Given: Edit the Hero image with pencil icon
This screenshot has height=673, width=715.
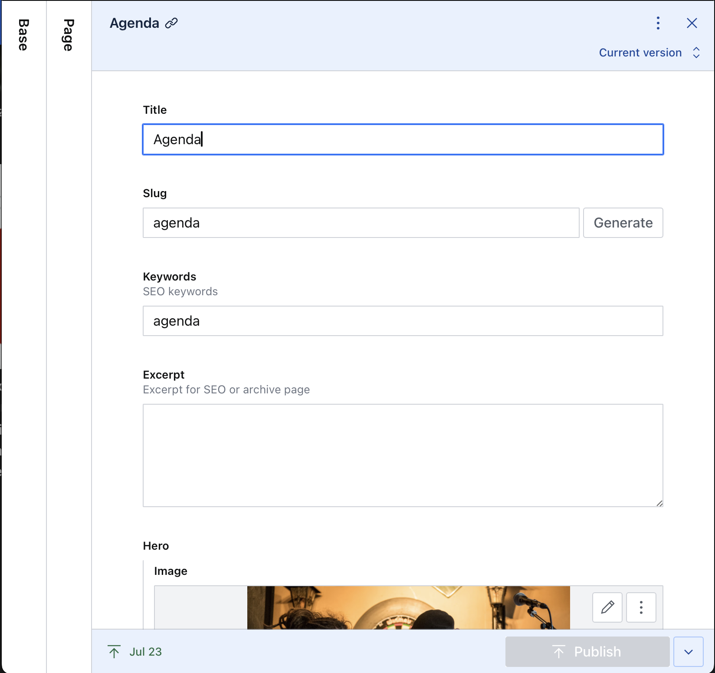Looking at the screenshot, I should (x=607, y=607).
